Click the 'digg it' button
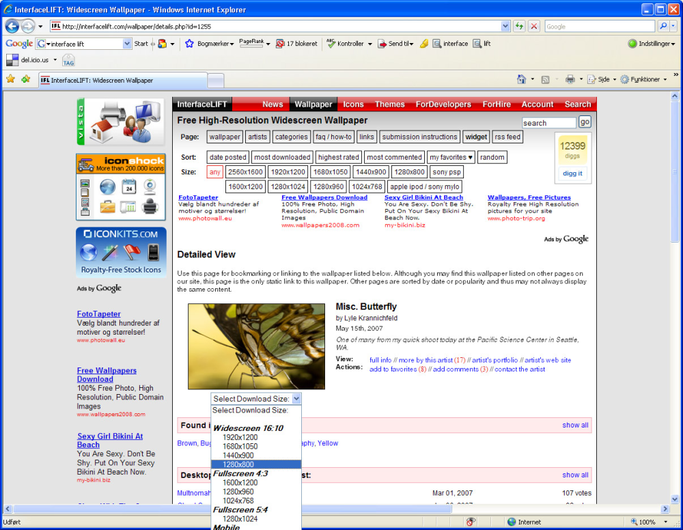Viewport: 683px width, 530px height. tap(572, 173)
